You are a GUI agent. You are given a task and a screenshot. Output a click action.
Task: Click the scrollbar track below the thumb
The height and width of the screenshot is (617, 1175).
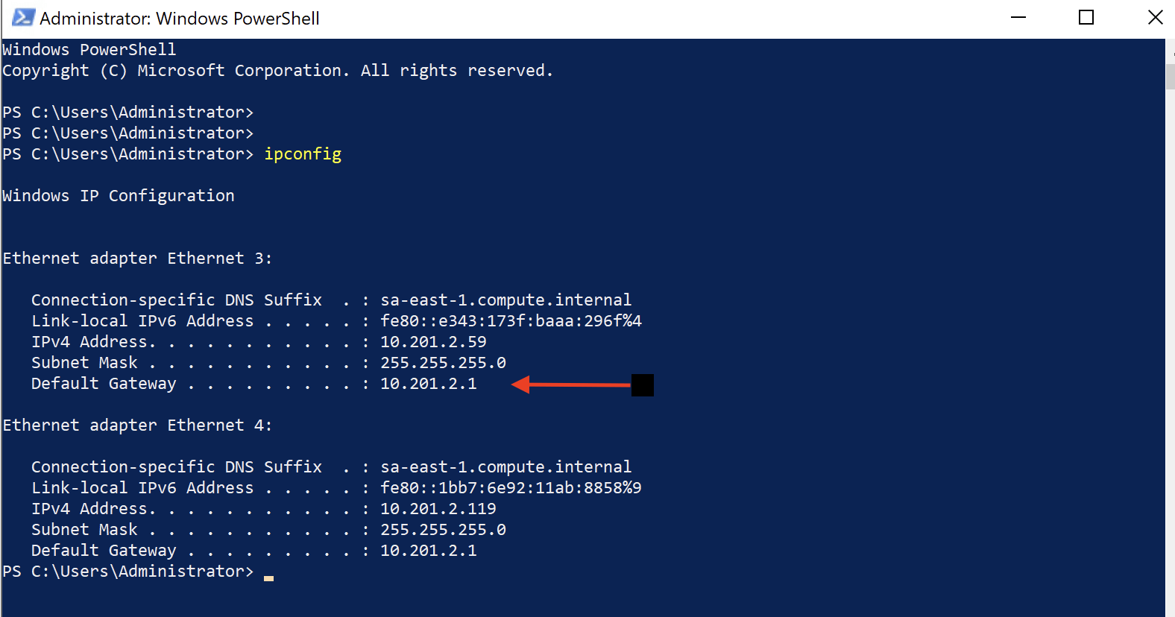point(1170,350)
